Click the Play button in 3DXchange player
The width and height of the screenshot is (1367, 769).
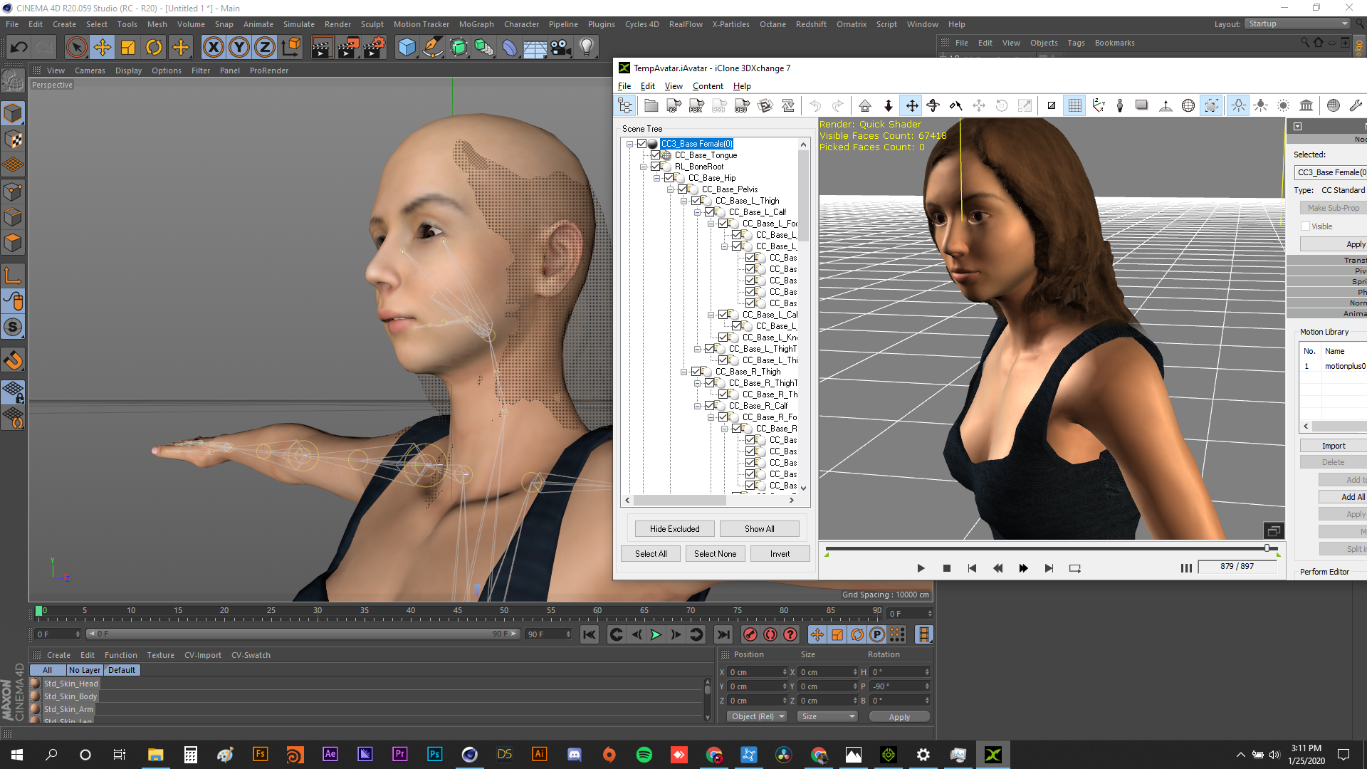[920, 568]
